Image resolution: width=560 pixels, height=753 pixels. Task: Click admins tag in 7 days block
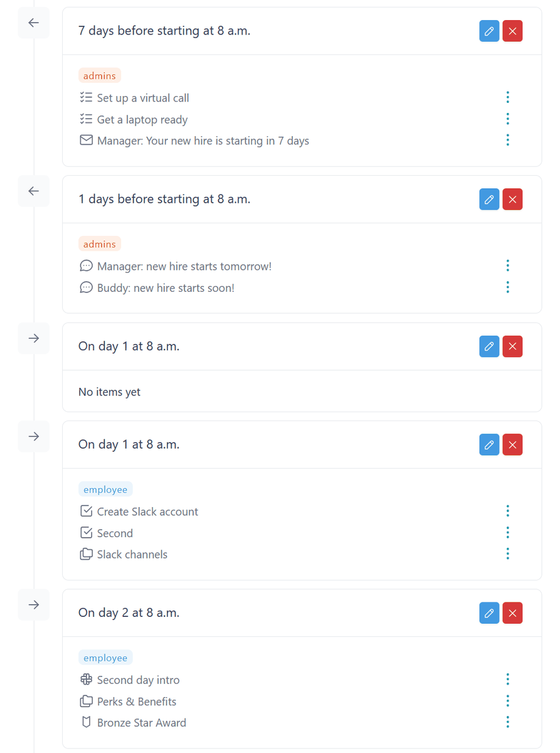(x=100, y=76)
